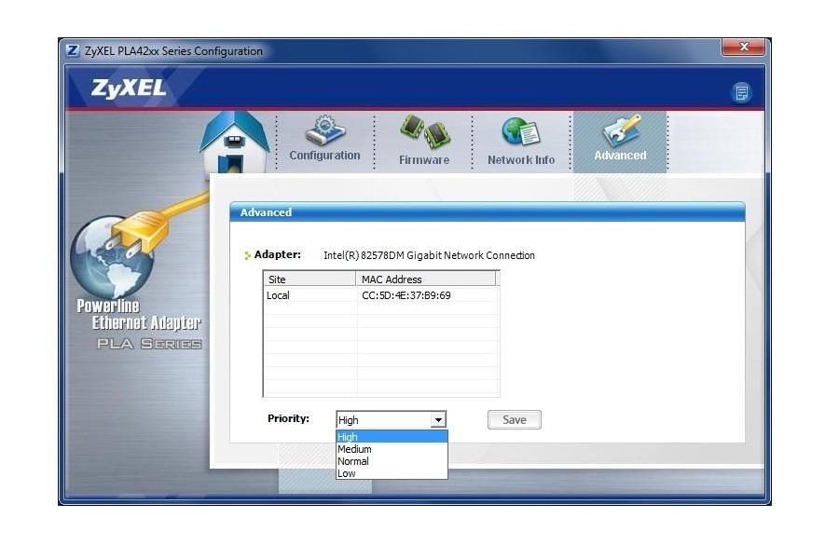Select the Local site row
Image resolution: width=839 pixels, height=559 pixels.
pyautogui.click(x=381, y=295)
